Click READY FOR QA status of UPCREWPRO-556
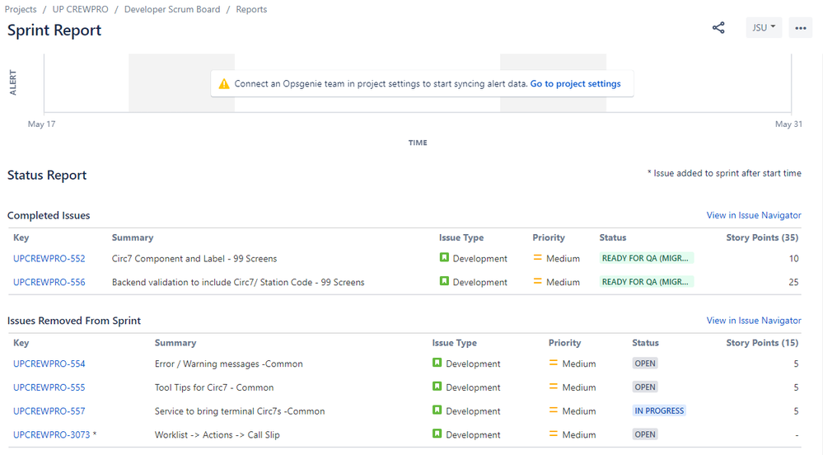 click(x=646, y=282)
